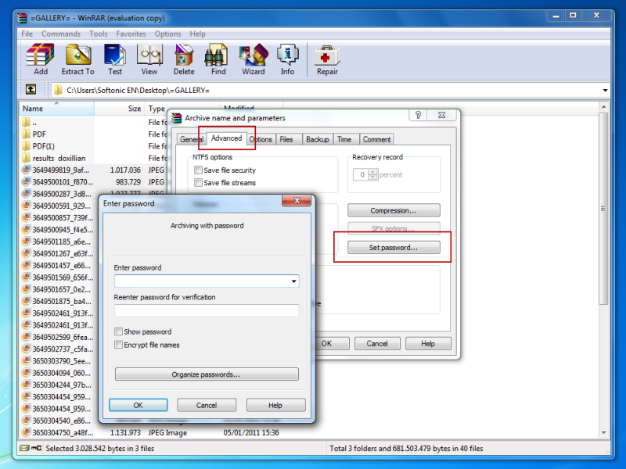Click the Set password button

tap(393, 247)
